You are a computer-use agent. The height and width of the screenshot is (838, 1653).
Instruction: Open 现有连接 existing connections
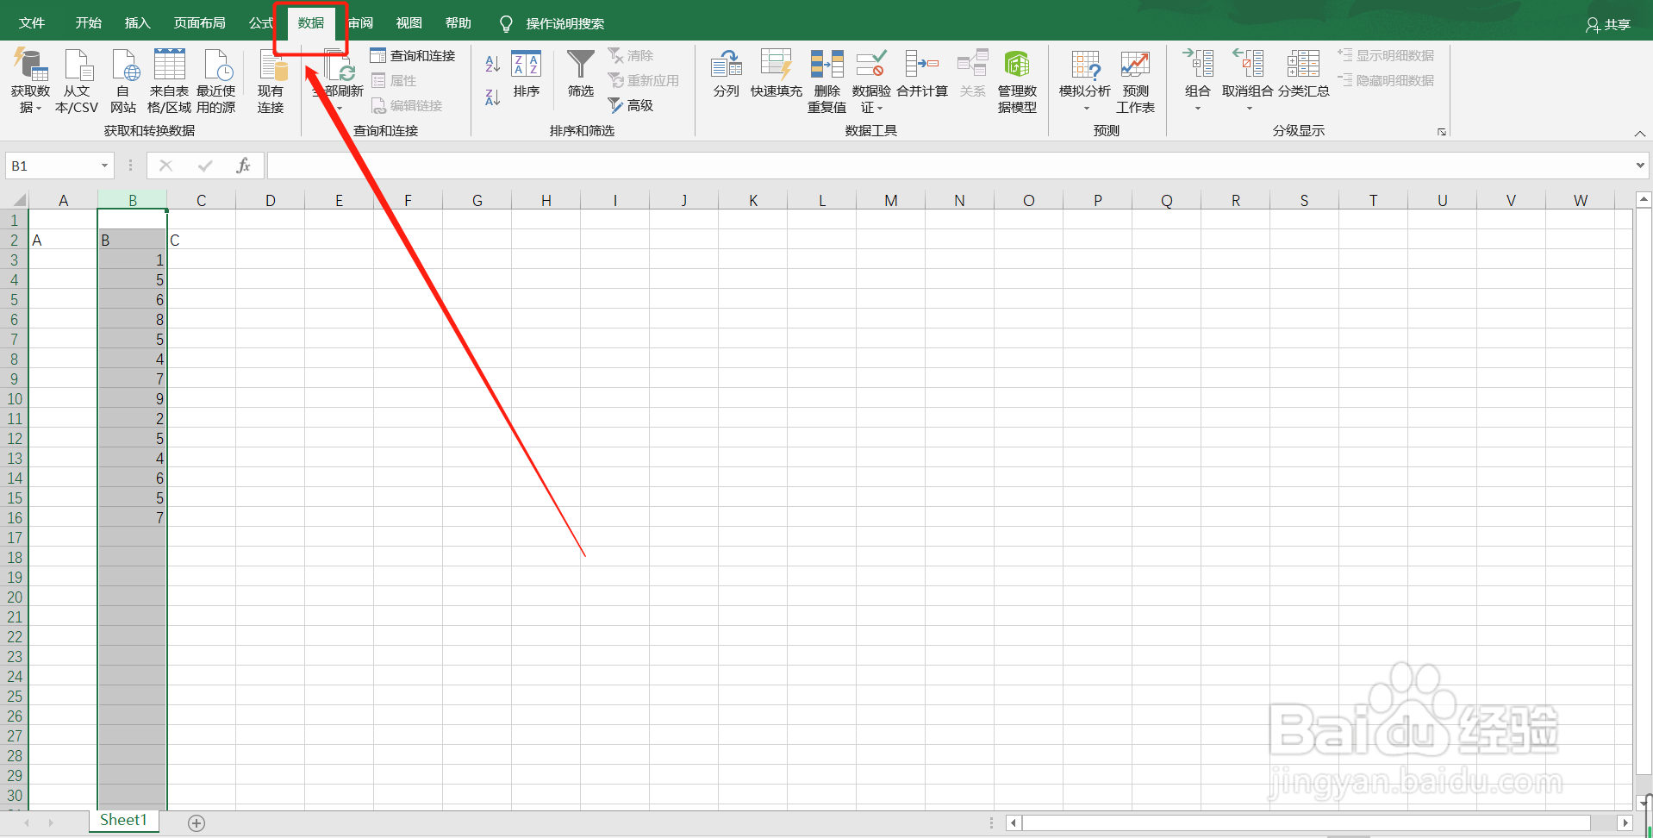click(x=271, y=81)
